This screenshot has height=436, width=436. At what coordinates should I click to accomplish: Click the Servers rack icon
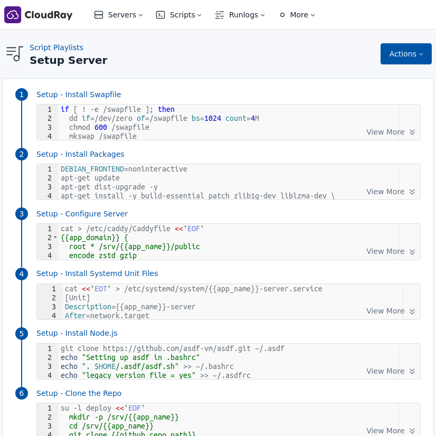(99, 15)
